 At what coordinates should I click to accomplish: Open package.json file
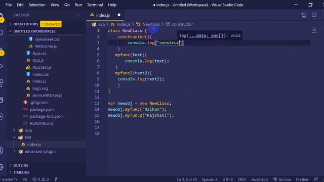click(x=42, y=109)
